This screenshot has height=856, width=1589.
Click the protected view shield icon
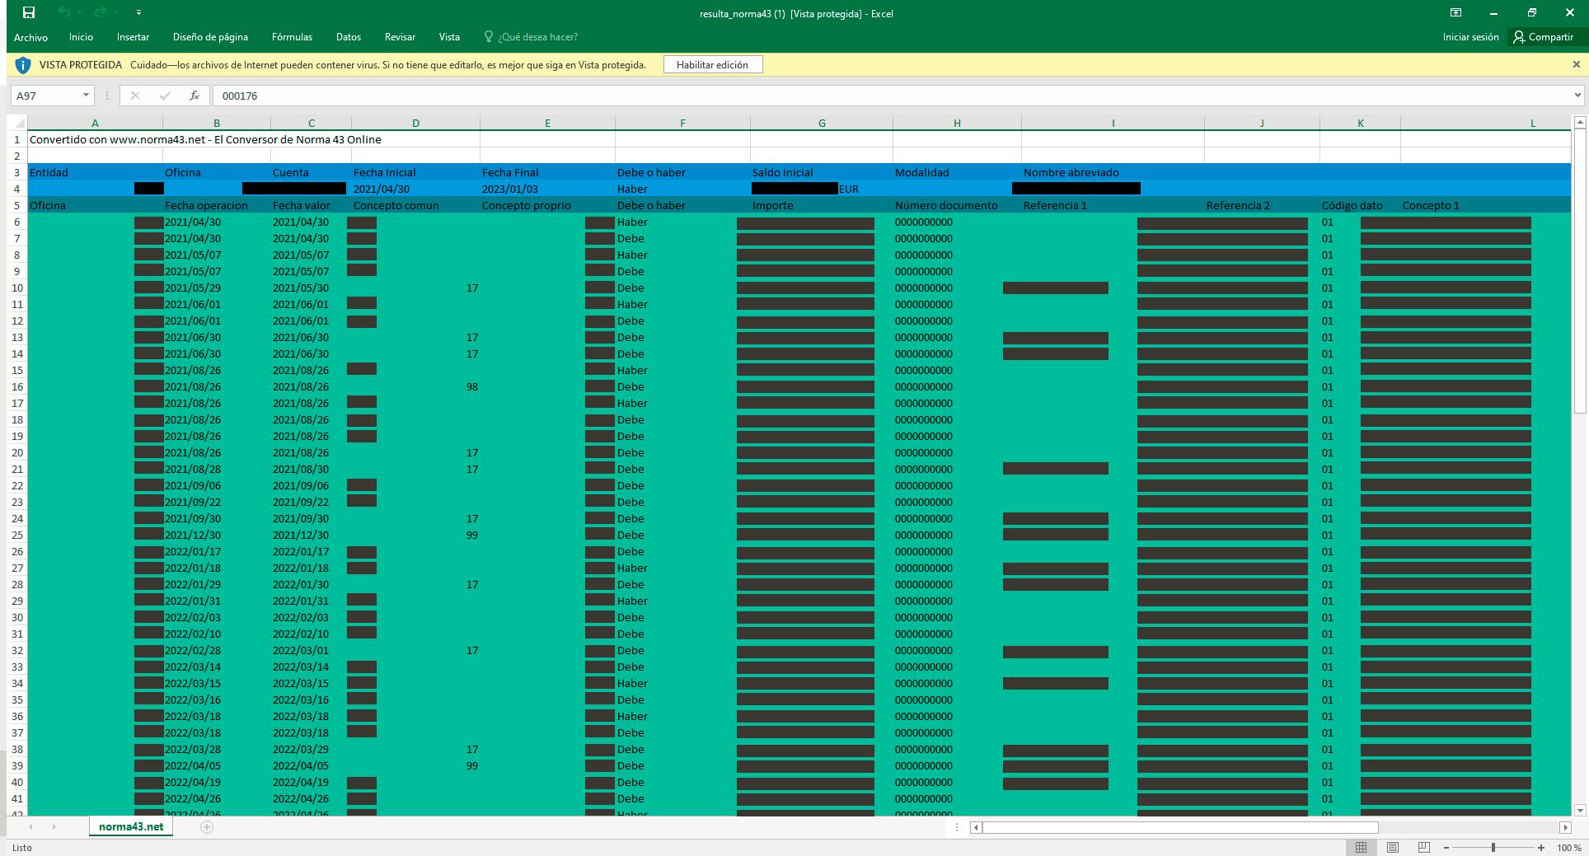click(x=23, y=64)
